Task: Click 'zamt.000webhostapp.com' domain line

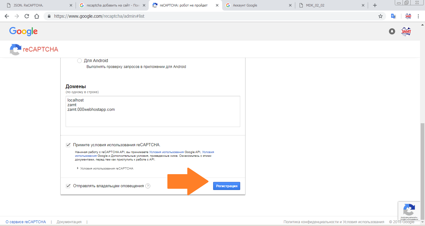Action: tap(91, 109)
